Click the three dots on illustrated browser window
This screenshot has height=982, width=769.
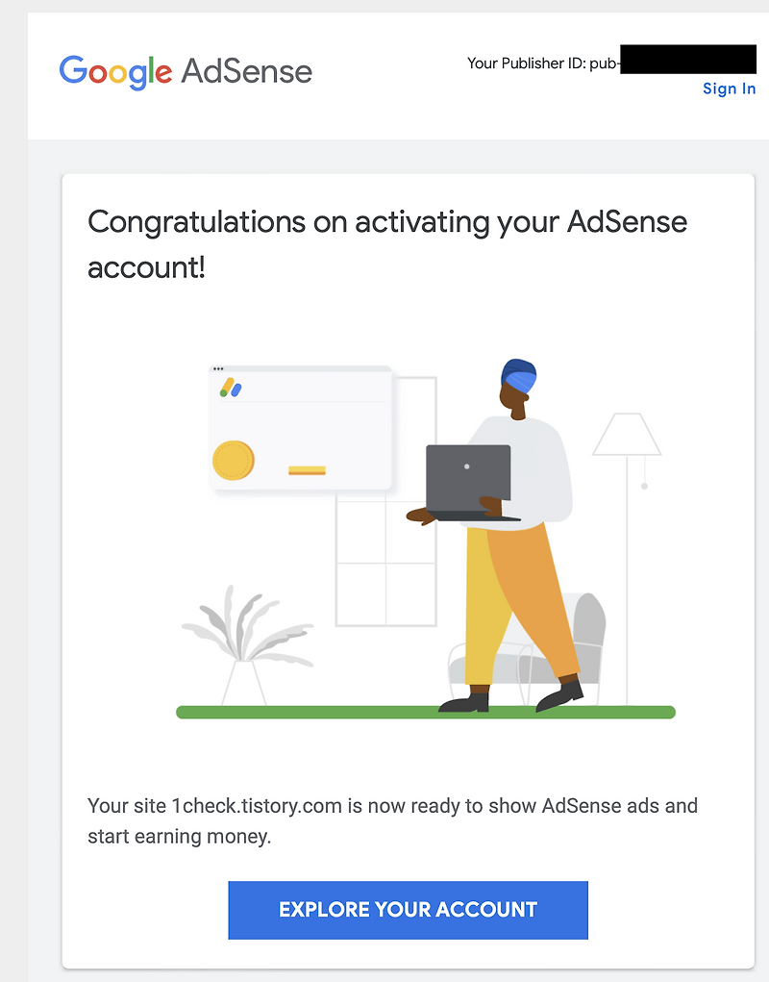(x=218, y=369)
